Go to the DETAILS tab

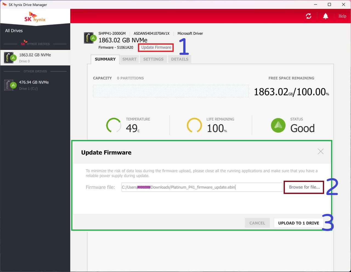[x=180, y=59]
